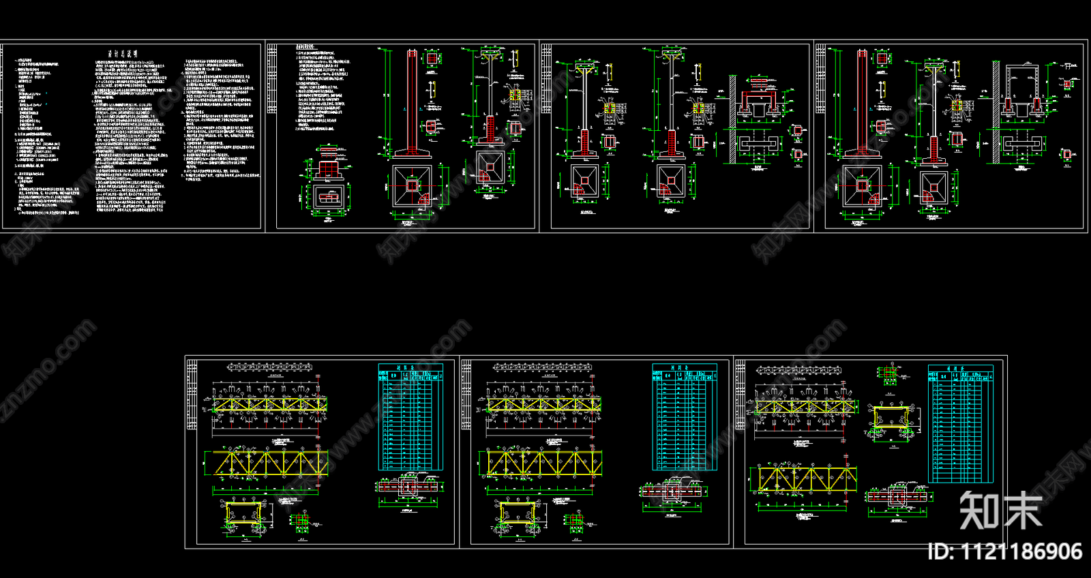Select large foundation plan in fourth top sheet
This screenshot has height=578, width=1091.
pos(862,185)
